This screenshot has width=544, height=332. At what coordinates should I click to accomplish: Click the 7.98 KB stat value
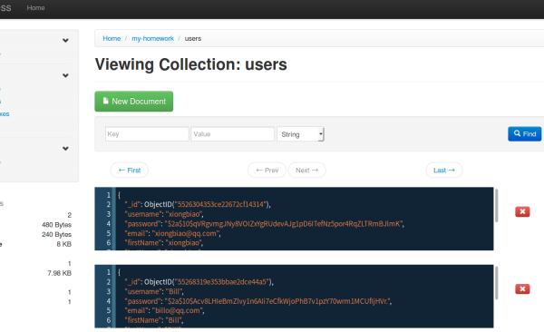point(59,273)
